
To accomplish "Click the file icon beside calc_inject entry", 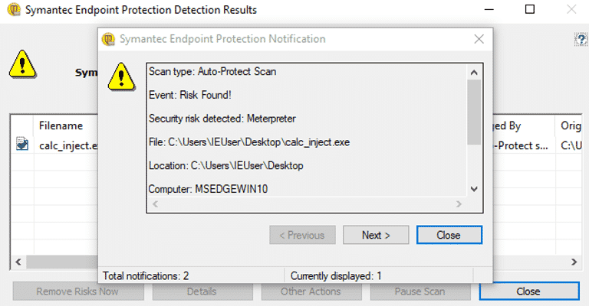I will click(22, 145).
